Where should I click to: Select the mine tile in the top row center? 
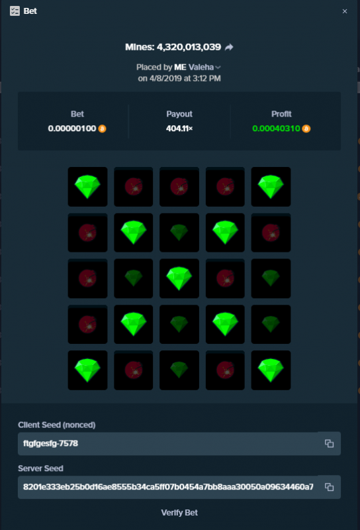coord(179,187)
